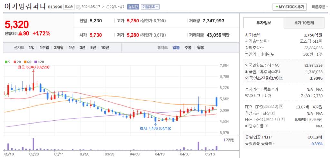Select the 10년 line chart period
Screen dimensions: 330x158
click(105, 48)
